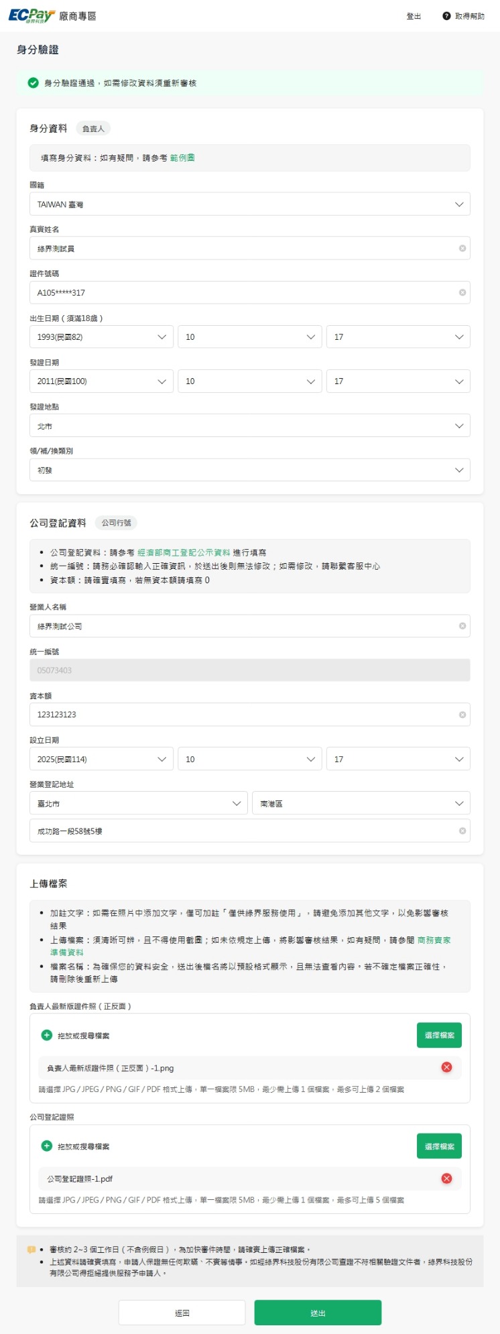Click the green 送出 submit button
500x1334 pixels.
[x=318, y=1313]
